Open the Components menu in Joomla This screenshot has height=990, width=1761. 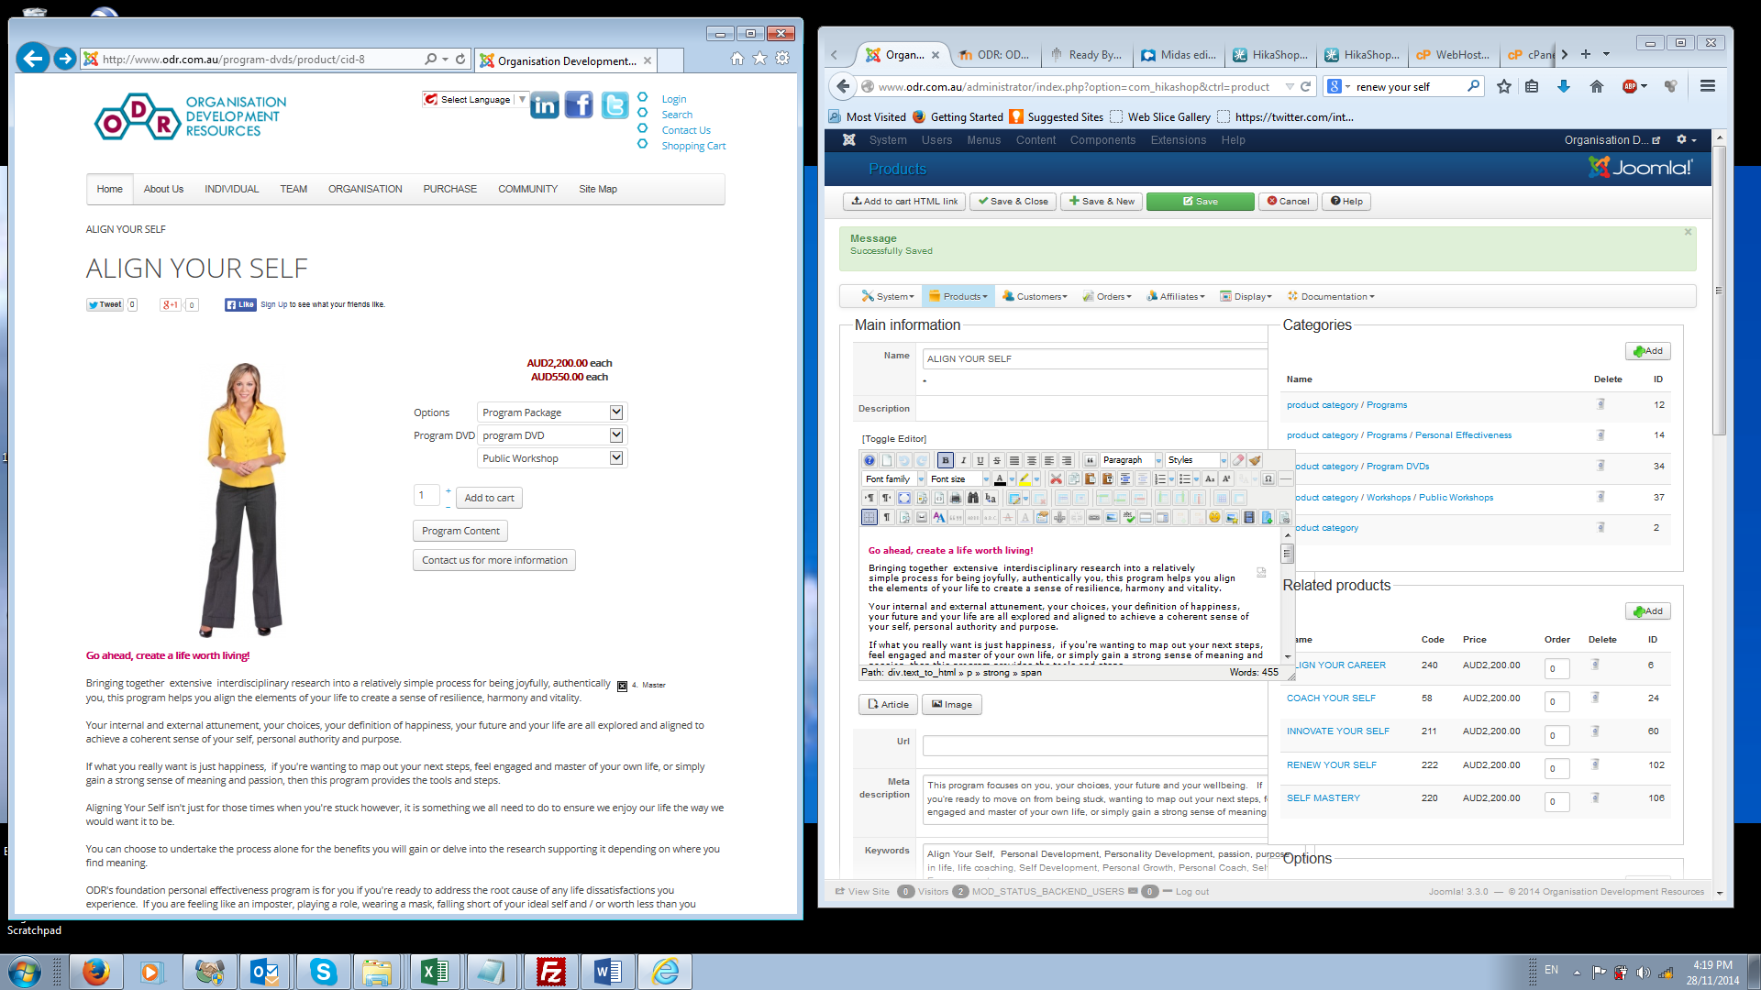pos(1102,140)
